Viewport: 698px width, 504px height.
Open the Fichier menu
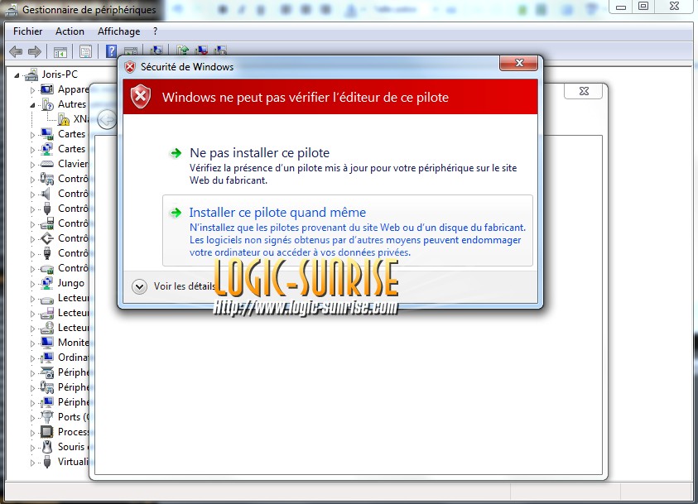tap(27, 31)
